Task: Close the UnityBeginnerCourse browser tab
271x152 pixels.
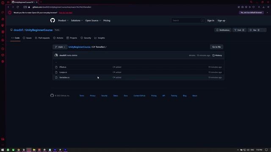Action: [37, 2]
